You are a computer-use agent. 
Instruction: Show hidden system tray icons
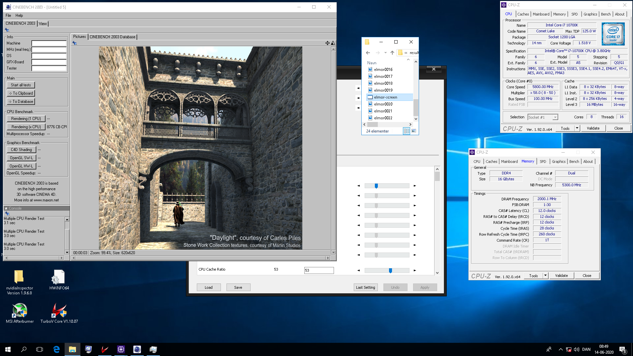(x=560, y=349)
